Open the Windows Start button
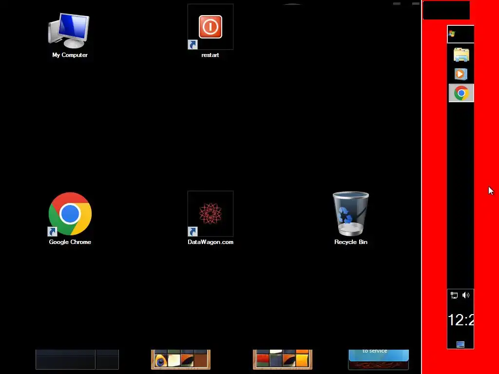 pyautogui.click(x=461, y=34)
